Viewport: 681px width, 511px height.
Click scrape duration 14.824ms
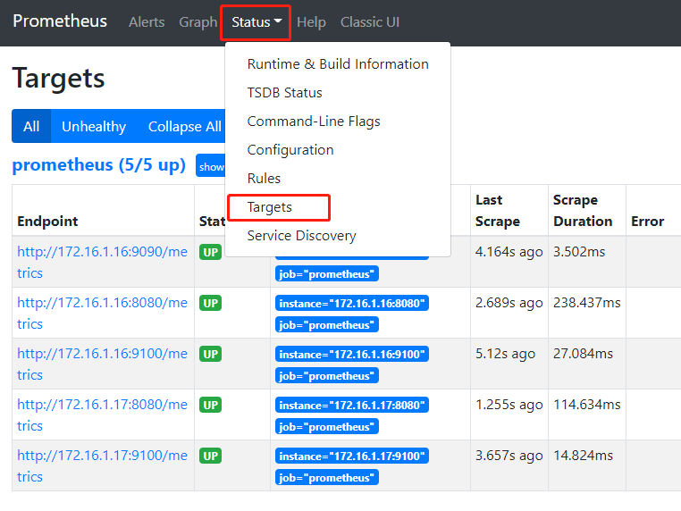tap(583, 456)
